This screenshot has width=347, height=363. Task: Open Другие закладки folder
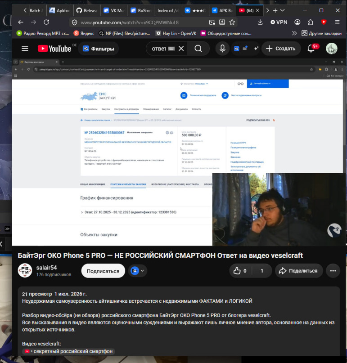(321, 34)
